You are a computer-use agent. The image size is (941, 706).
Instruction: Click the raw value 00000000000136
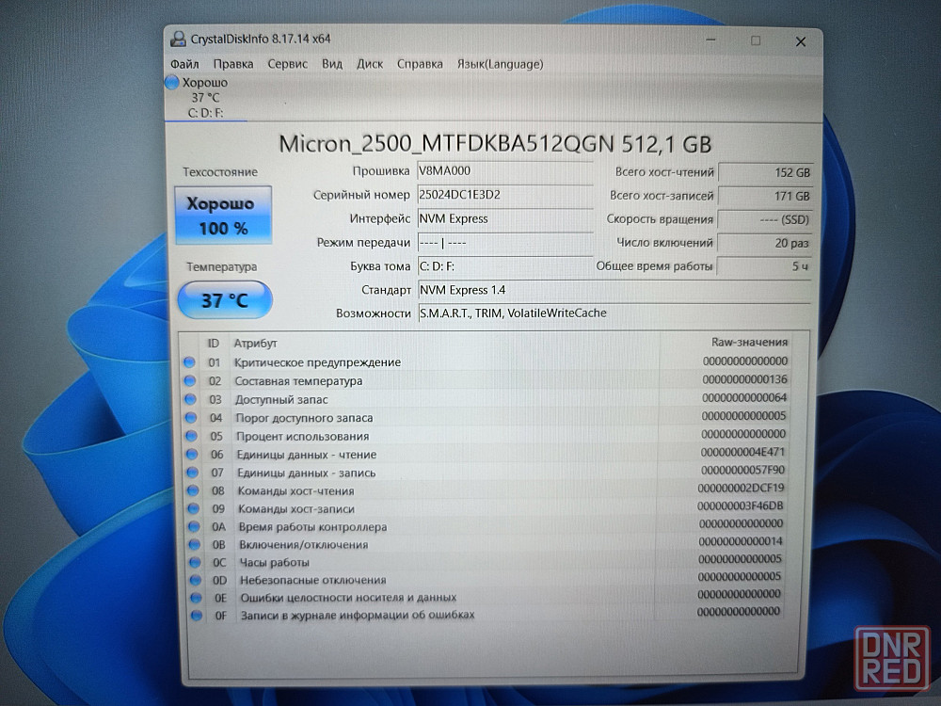click(744, 379)
